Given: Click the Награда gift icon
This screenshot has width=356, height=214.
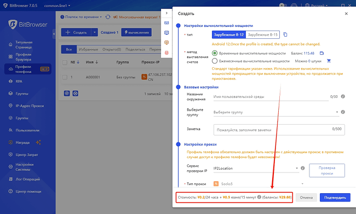Looking at the screenshot, I should coord(10,142).
